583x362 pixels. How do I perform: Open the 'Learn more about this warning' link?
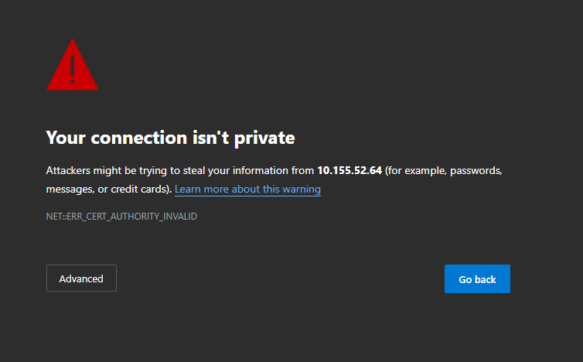(x=247, y=190)
